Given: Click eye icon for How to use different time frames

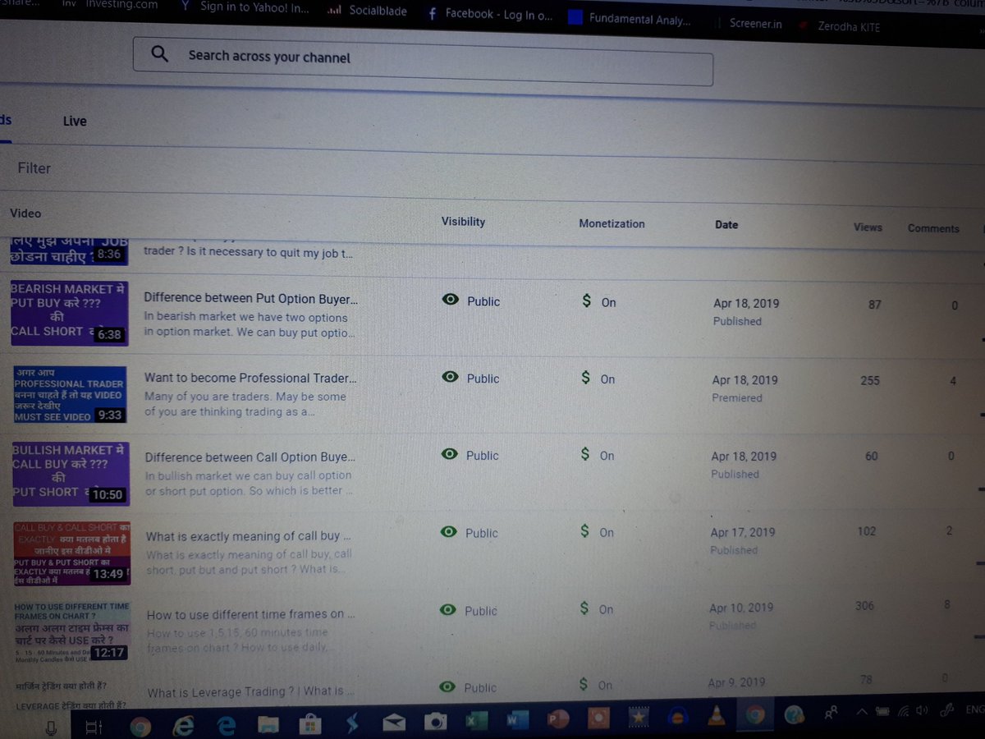Looking at the screenshot, I should (447, 609).
